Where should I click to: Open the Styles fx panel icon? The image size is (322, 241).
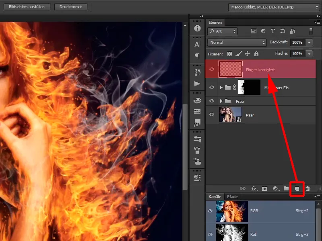coord(197,123)
